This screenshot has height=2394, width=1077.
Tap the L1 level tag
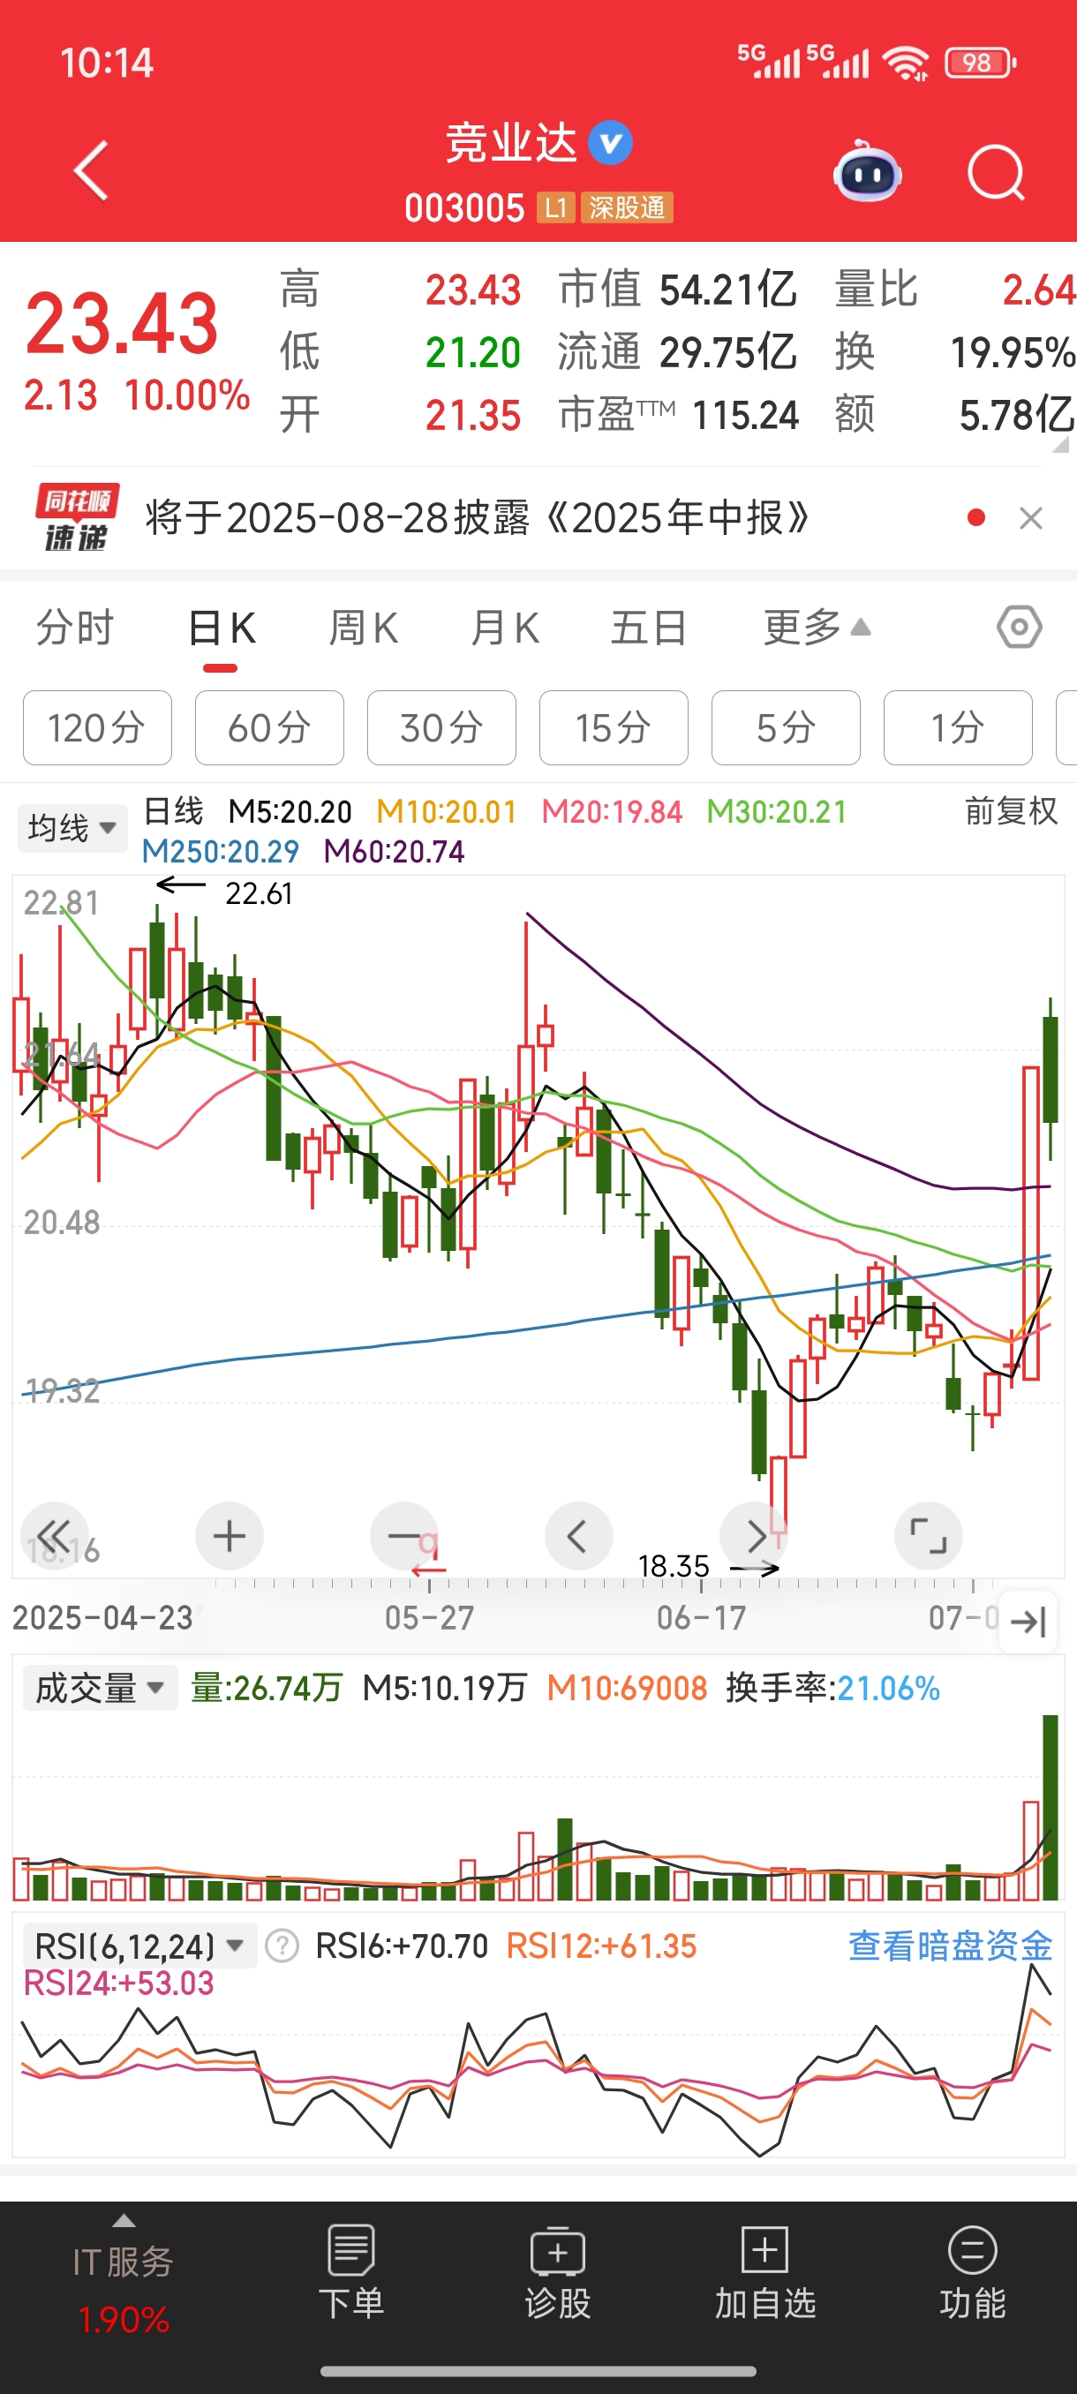click(555, 208)
